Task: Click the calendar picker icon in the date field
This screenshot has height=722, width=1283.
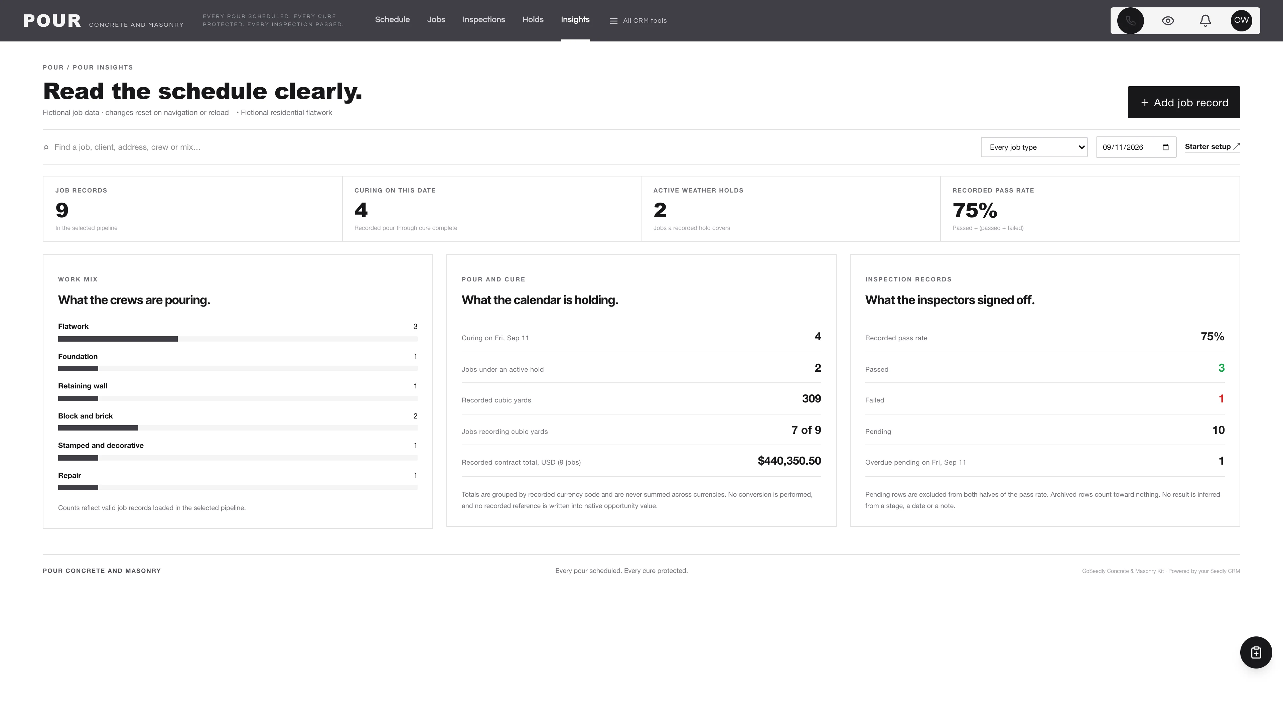Action: [1165, 147]
